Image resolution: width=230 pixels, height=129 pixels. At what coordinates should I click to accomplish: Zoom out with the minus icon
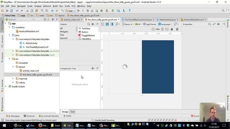pos(153,29)
